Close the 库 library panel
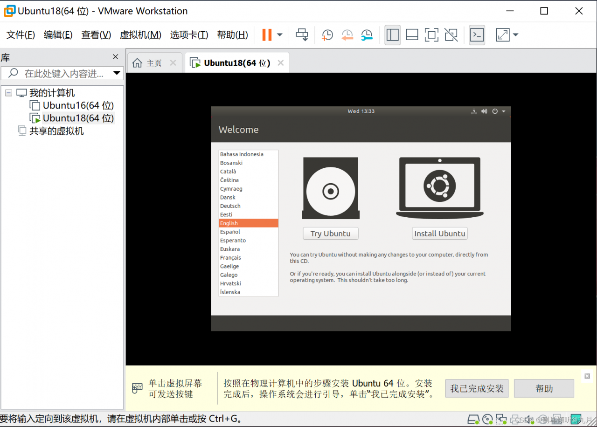This screenshot has height=427, width=597. coord(116,57)
